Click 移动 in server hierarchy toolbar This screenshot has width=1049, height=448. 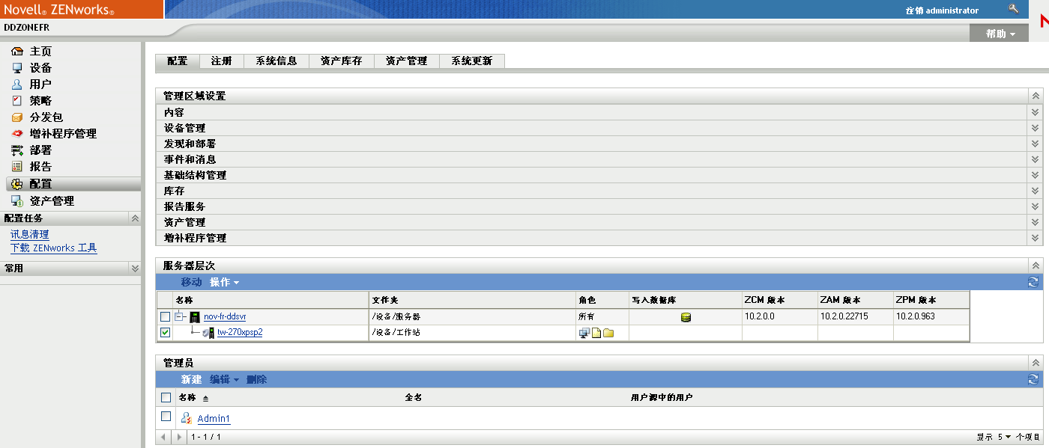[191, 282]
